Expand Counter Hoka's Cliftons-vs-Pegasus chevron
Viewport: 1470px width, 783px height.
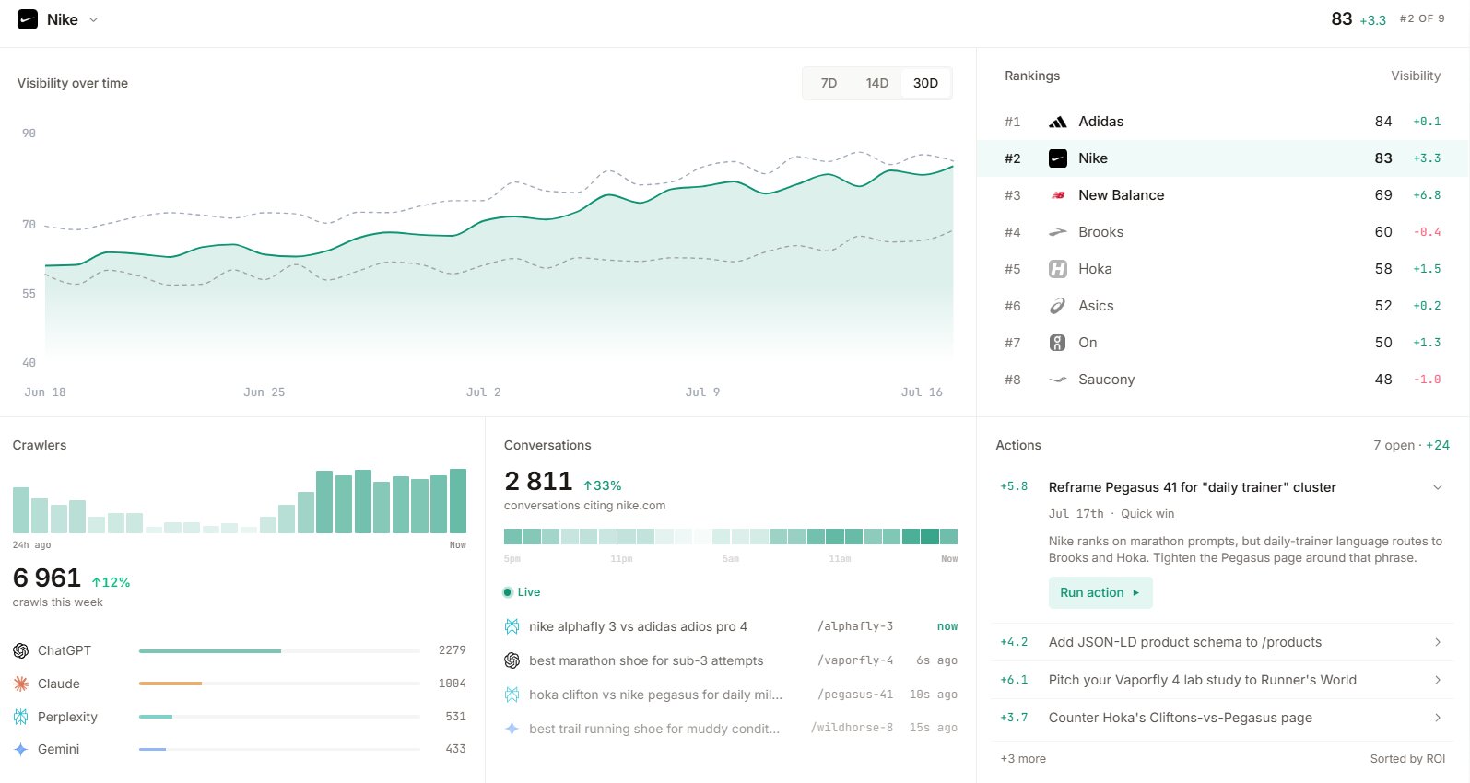(1437, 718)
